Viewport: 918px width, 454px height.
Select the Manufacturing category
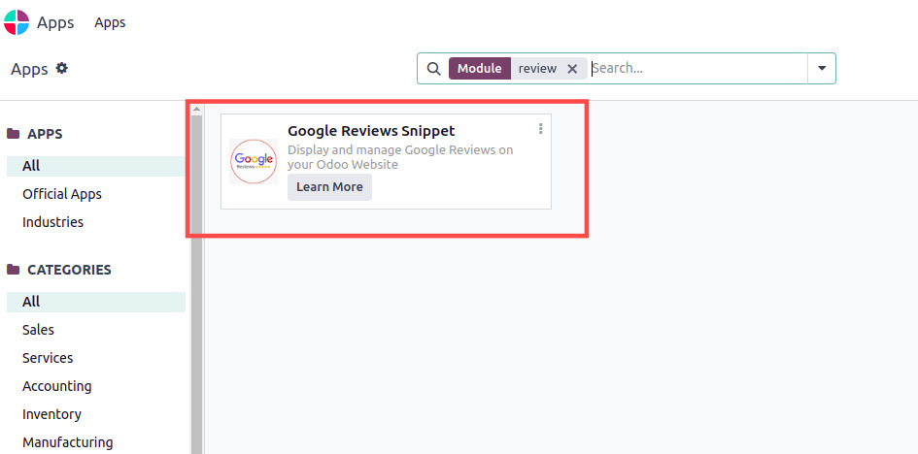click(67, 442)
